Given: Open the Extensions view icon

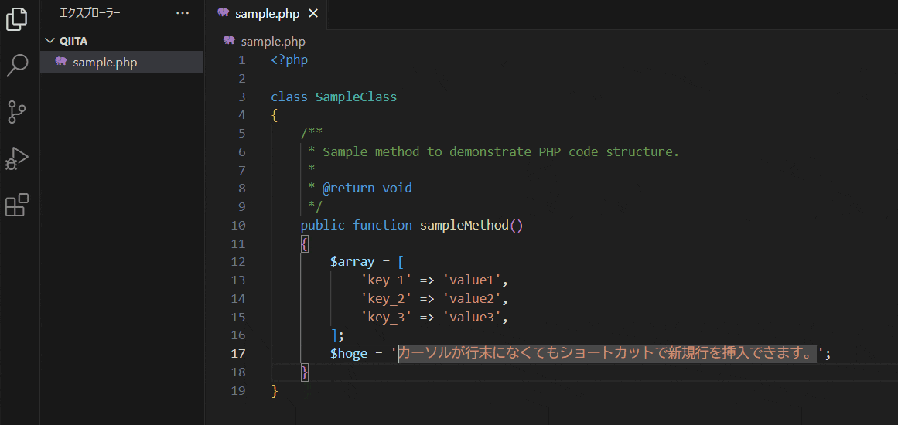Looking at the screenshot, I should pyautogui.click(x=16, y=205).
